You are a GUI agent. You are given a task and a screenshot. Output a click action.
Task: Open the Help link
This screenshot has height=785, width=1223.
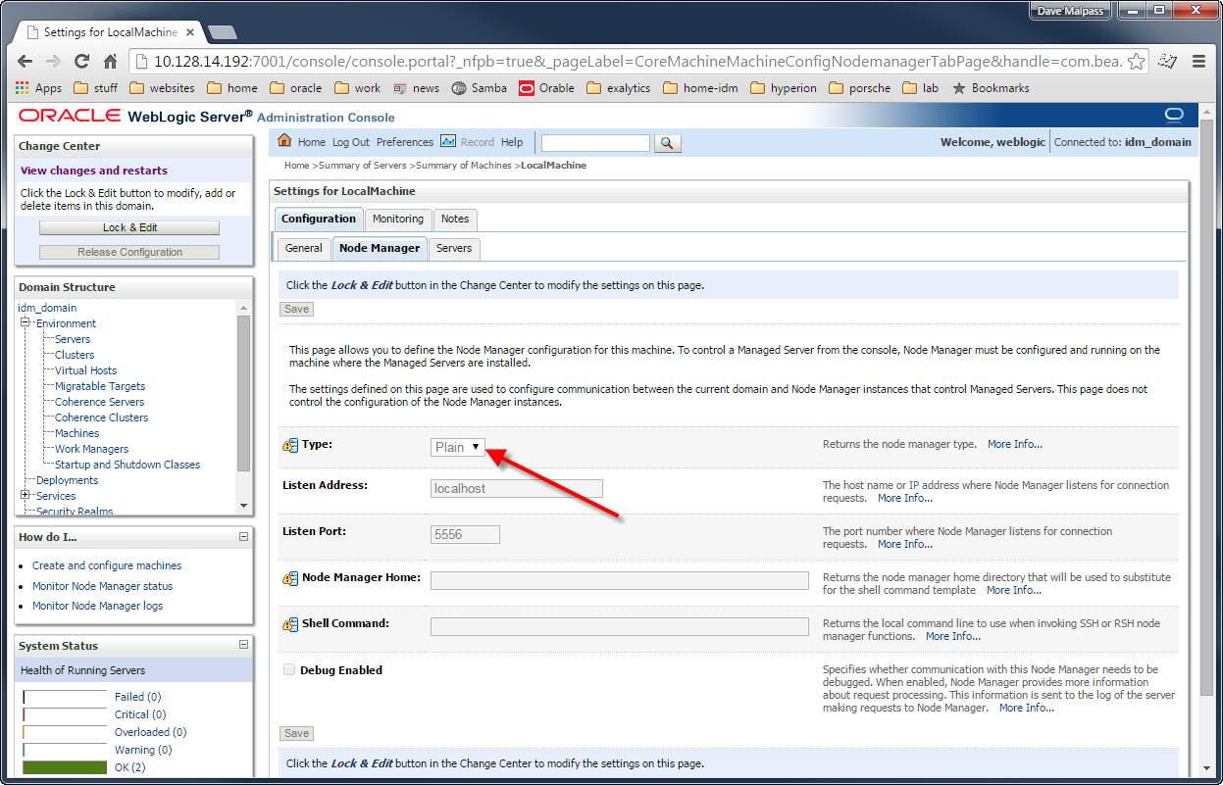click(512, 142)
